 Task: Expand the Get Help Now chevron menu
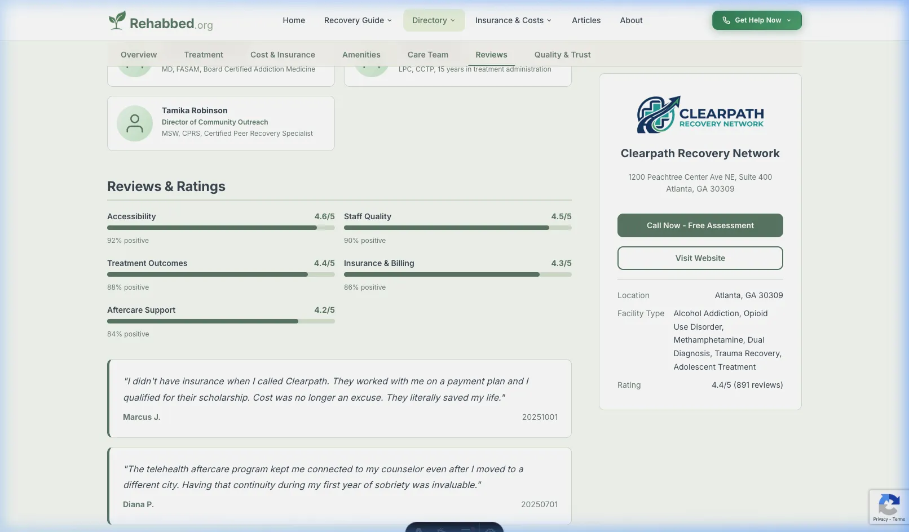pyautogui.click(x=788, y=20)
